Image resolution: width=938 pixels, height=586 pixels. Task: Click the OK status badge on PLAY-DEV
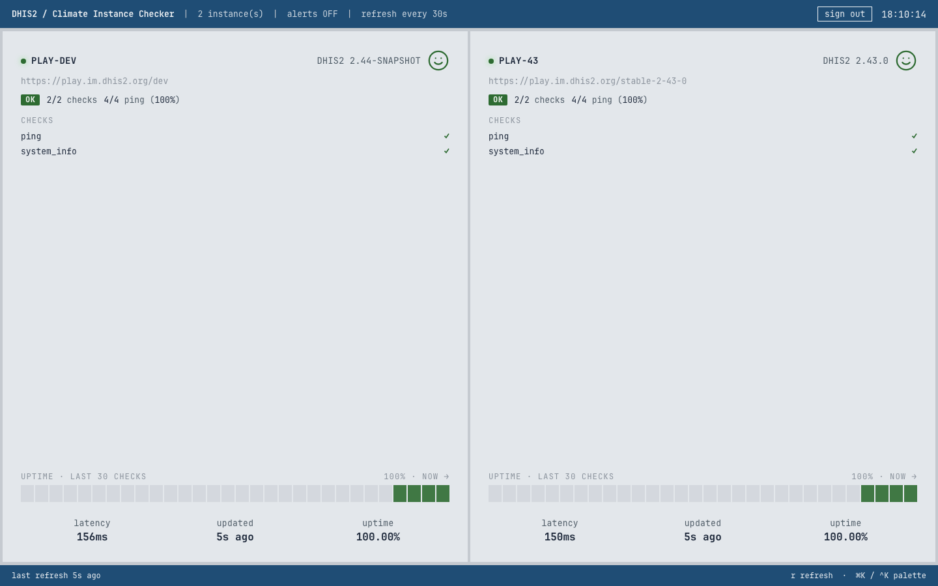coord(30,100)
